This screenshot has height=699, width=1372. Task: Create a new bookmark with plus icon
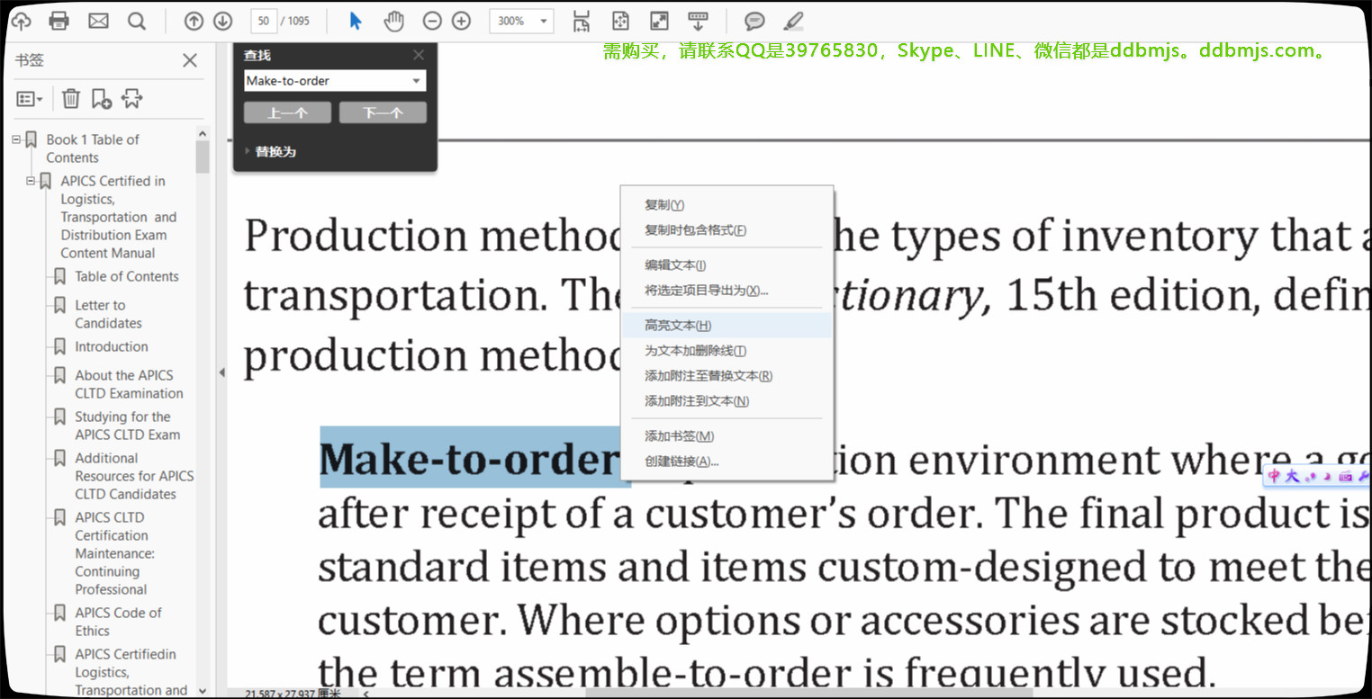[102, 98]
